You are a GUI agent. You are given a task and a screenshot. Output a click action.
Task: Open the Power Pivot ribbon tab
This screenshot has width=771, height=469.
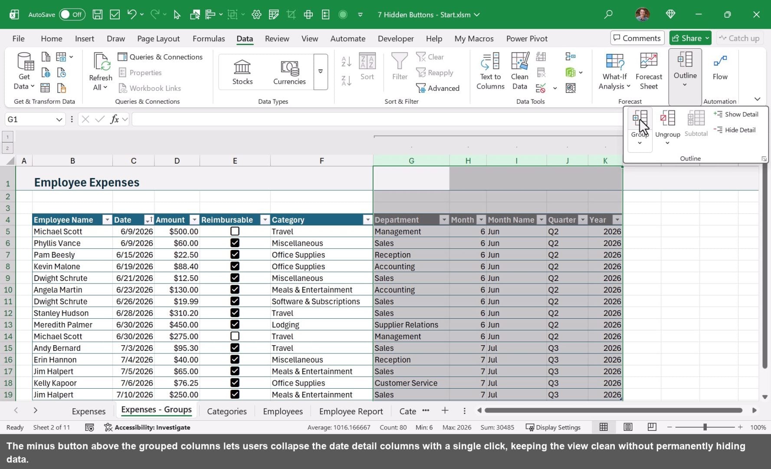(x=527, y=39)
